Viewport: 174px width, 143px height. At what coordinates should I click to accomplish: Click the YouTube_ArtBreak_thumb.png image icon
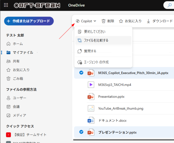pyautogui.click(x=91, y=108)
